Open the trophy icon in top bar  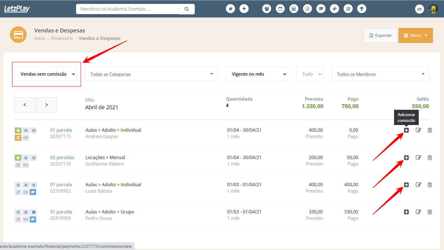[362, 9]
